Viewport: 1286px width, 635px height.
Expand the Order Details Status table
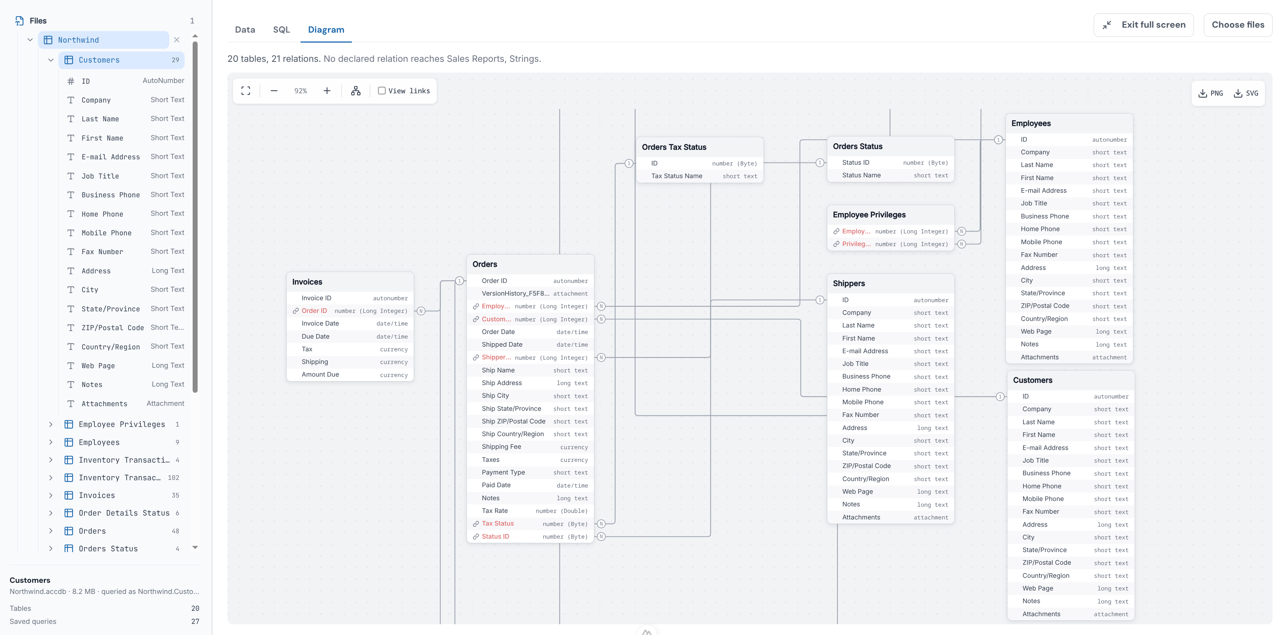[51, 513]
